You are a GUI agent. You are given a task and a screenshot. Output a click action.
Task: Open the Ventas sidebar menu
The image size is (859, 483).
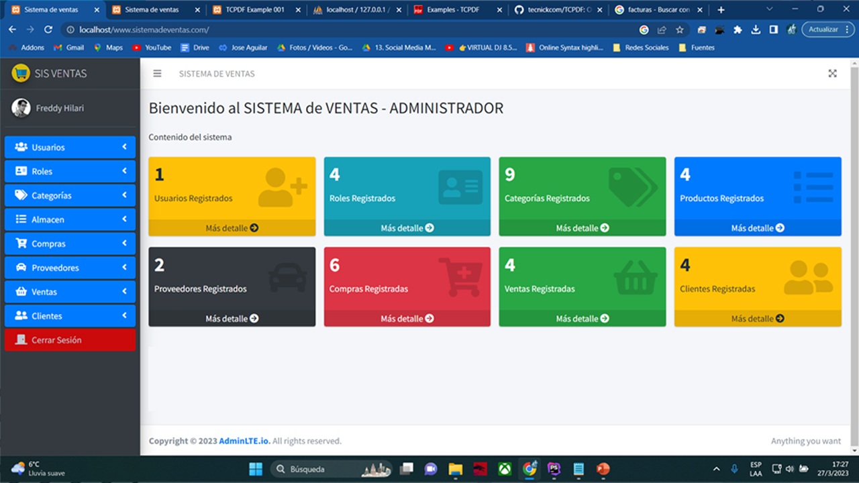pyautogui.click(x=70, y=292)
